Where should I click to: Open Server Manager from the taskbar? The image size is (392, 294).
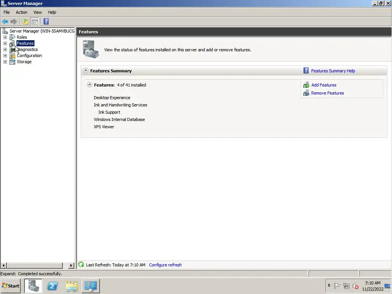pos(33,286)
